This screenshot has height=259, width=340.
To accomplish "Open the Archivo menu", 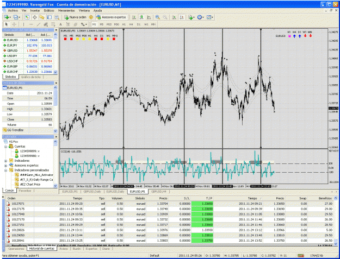I will click(13, 10).
